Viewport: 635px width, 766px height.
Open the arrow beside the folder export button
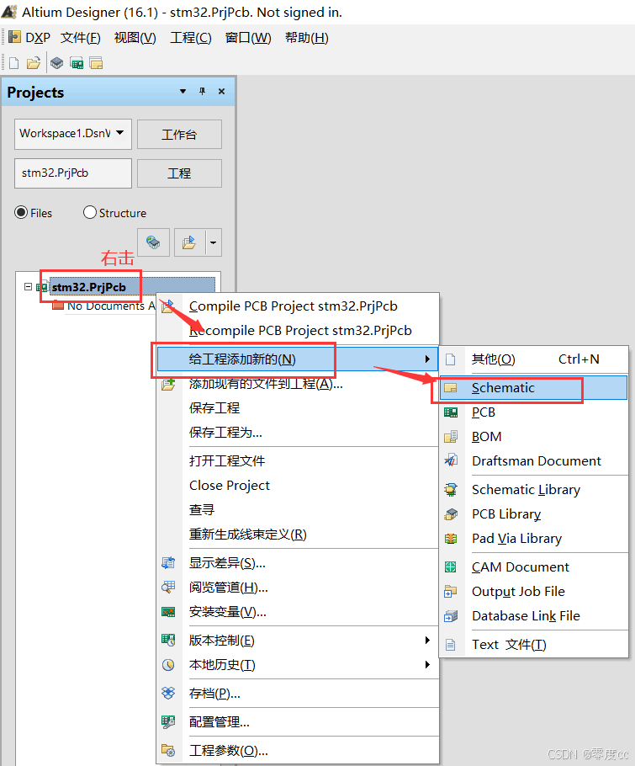pyautogui.click(x=214, y=242)
